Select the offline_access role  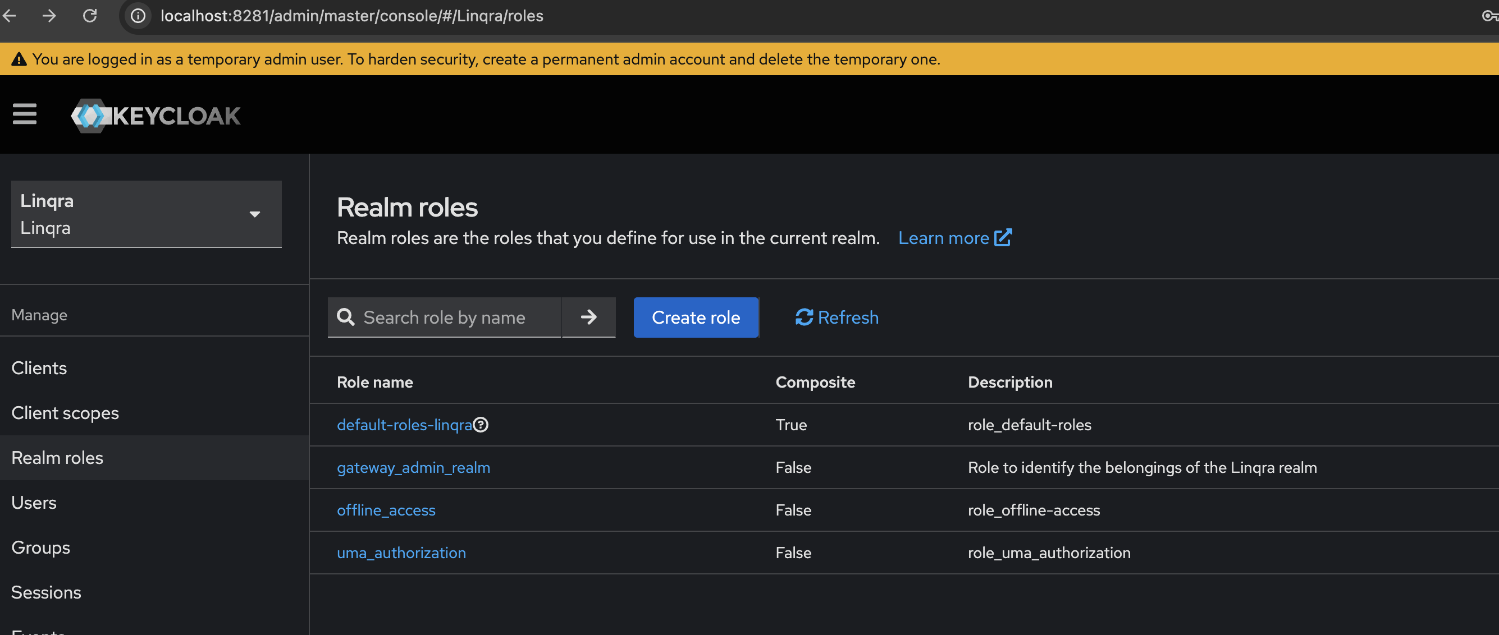386,510
